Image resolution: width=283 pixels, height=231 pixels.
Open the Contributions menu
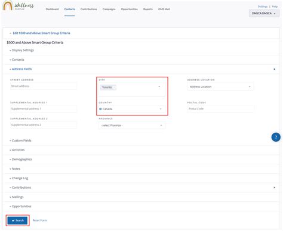pyautogui.click(x=89, y=9)
